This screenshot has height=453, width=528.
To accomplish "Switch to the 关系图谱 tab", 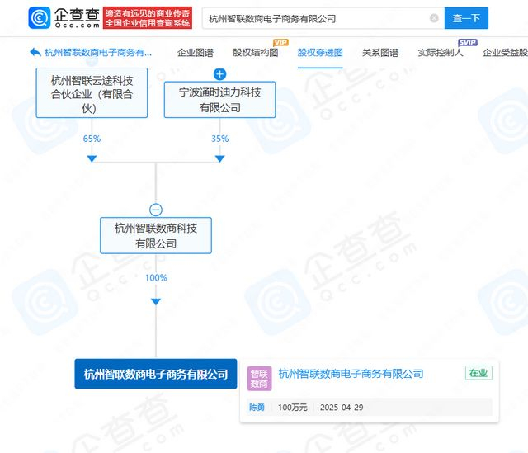I will click(x=380, y=53).
